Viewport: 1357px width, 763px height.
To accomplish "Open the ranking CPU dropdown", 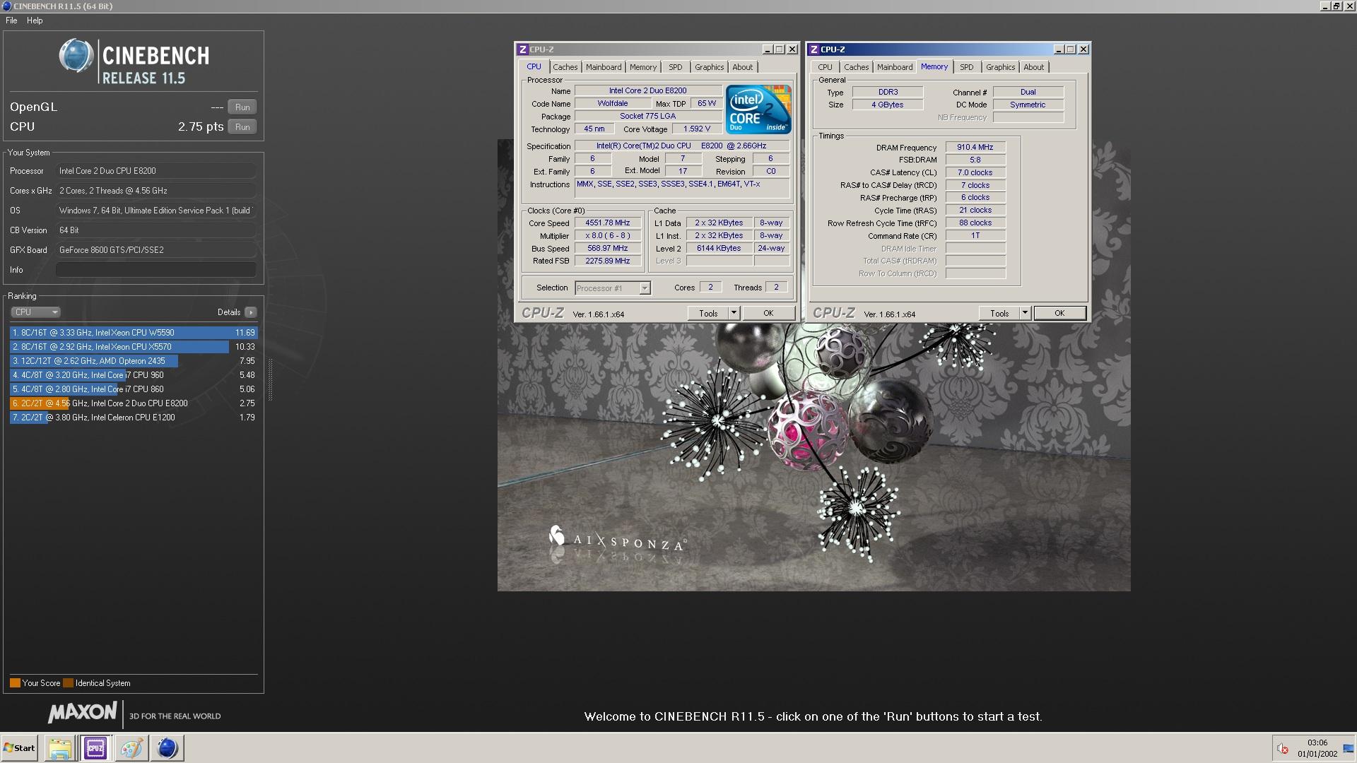I will click(x=35, y=312).
